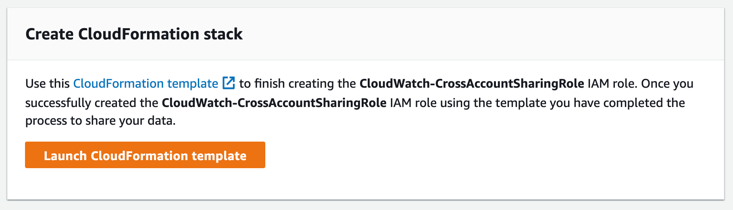Click 'IAM role. Once you' on first line

(641, 83)
